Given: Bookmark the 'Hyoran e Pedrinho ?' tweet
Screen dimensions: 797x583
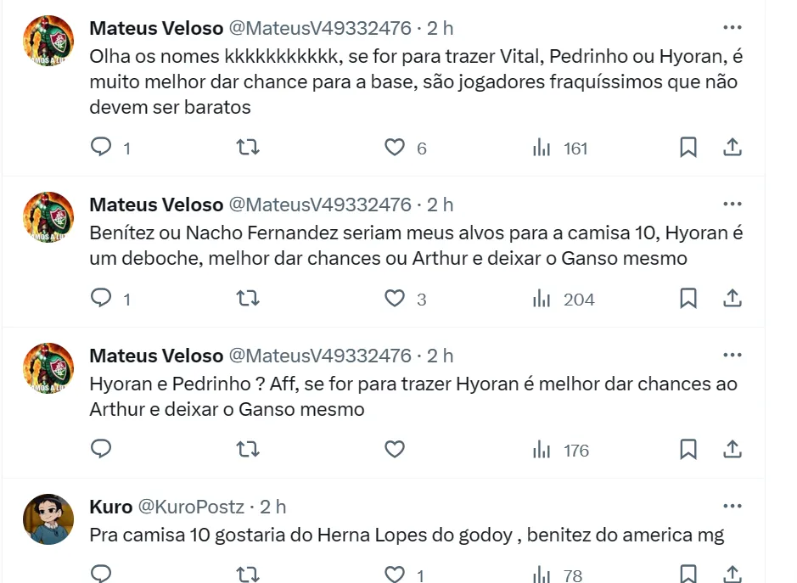Looking at the screenshot, I should (x=688, y=450).
